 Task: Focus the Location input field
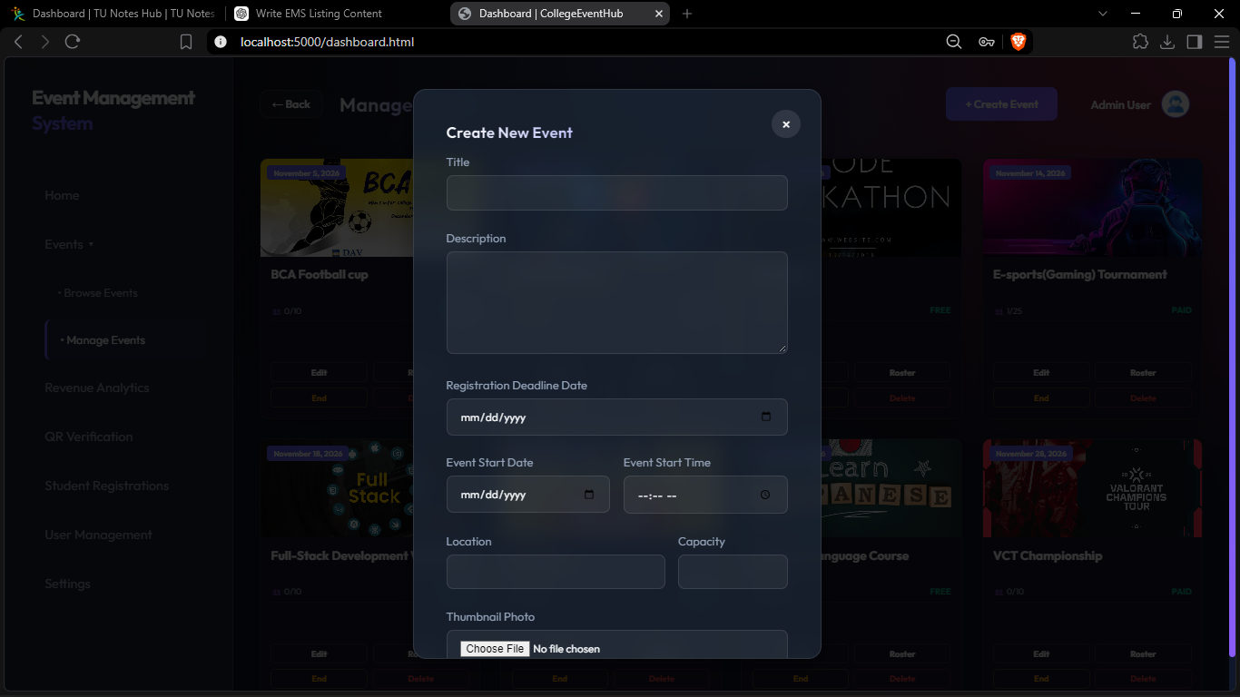[556, 572]
